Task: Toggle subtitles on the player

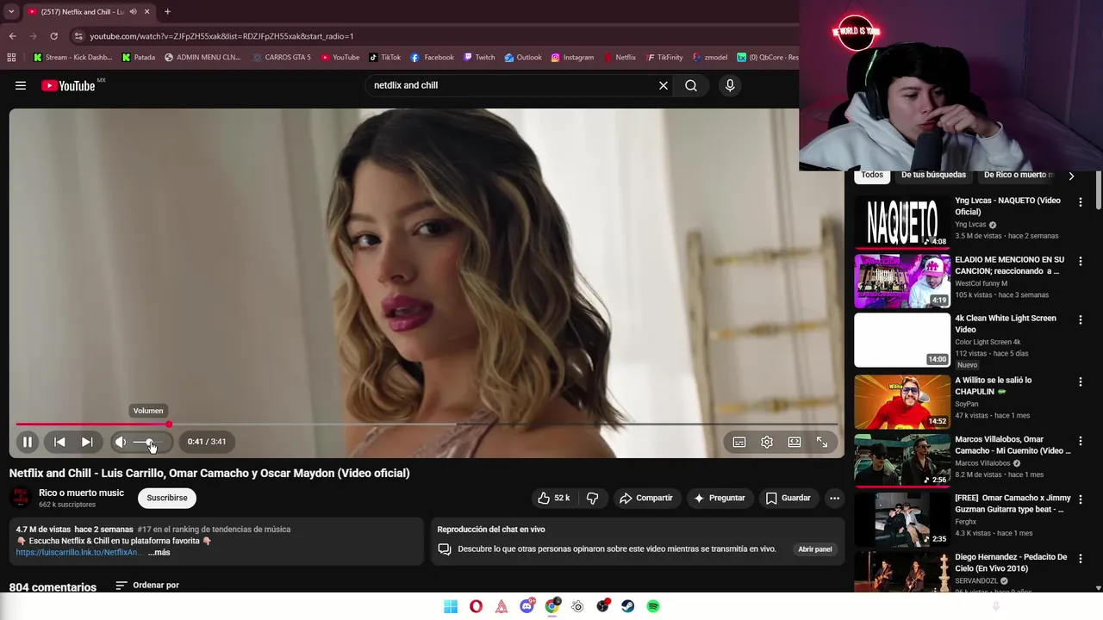Action: tap(739, 442)
